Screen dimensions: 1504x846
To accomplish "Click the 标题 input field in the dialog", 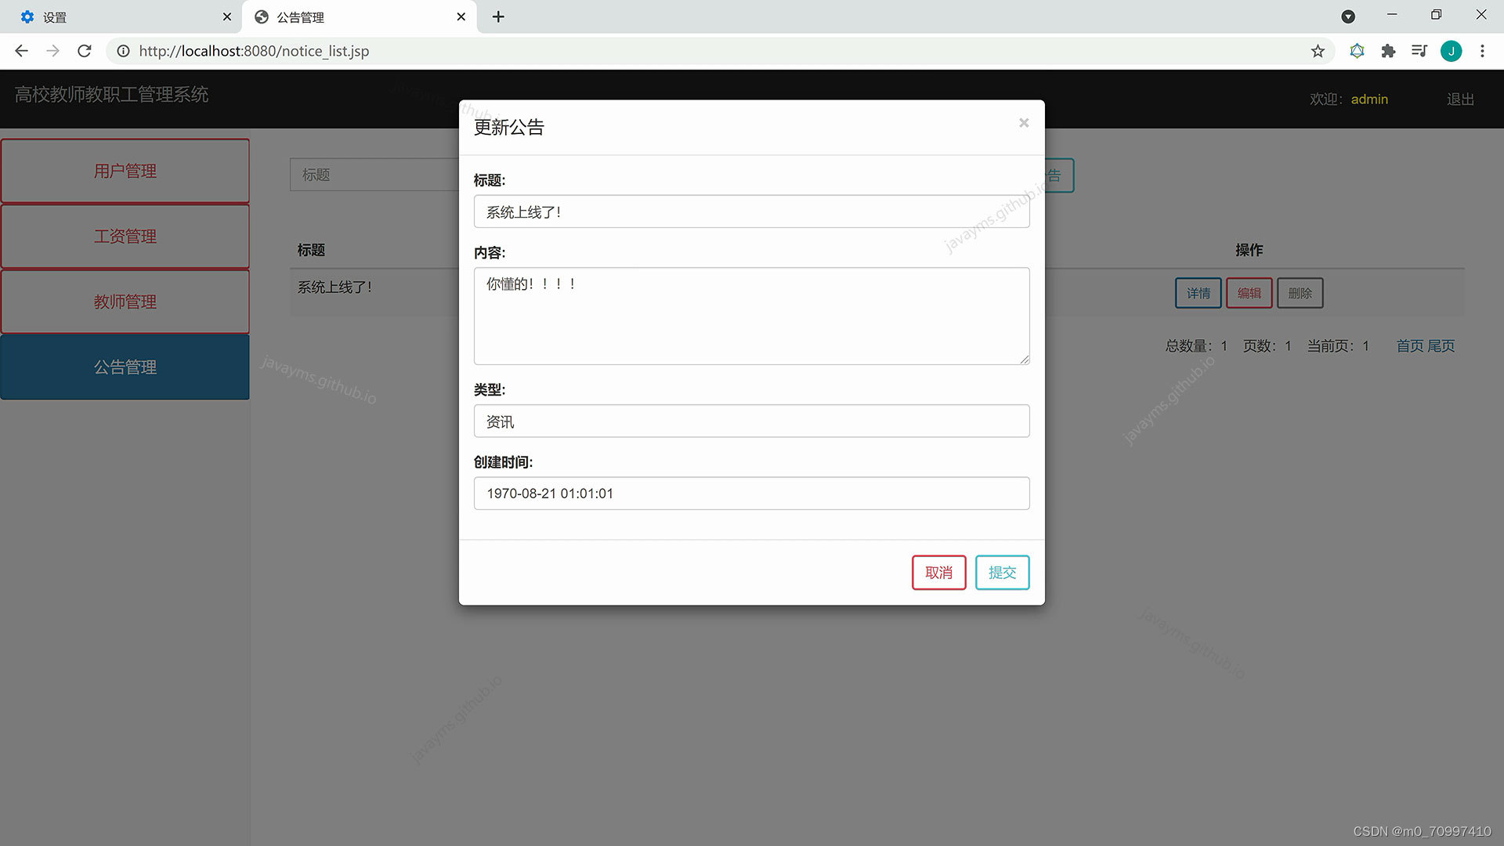I will [x=751, y=211].
